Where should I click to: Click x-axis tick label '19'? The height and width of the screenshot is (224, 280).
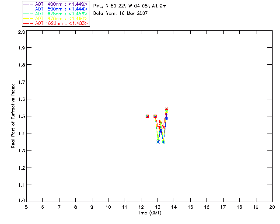click(256, 207)
